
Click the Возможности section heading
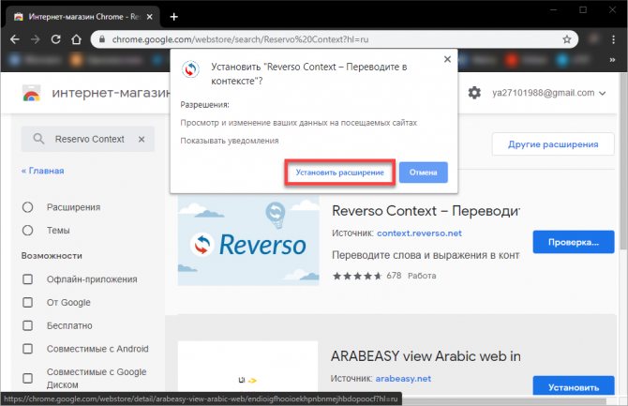[x=52, y=256]
